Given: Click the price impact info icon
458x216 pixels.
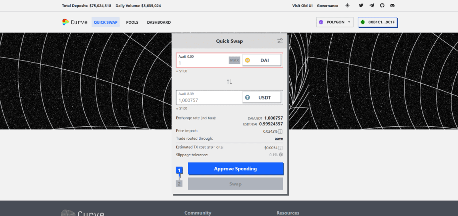Looking at the screenshot, I should 281,132.
